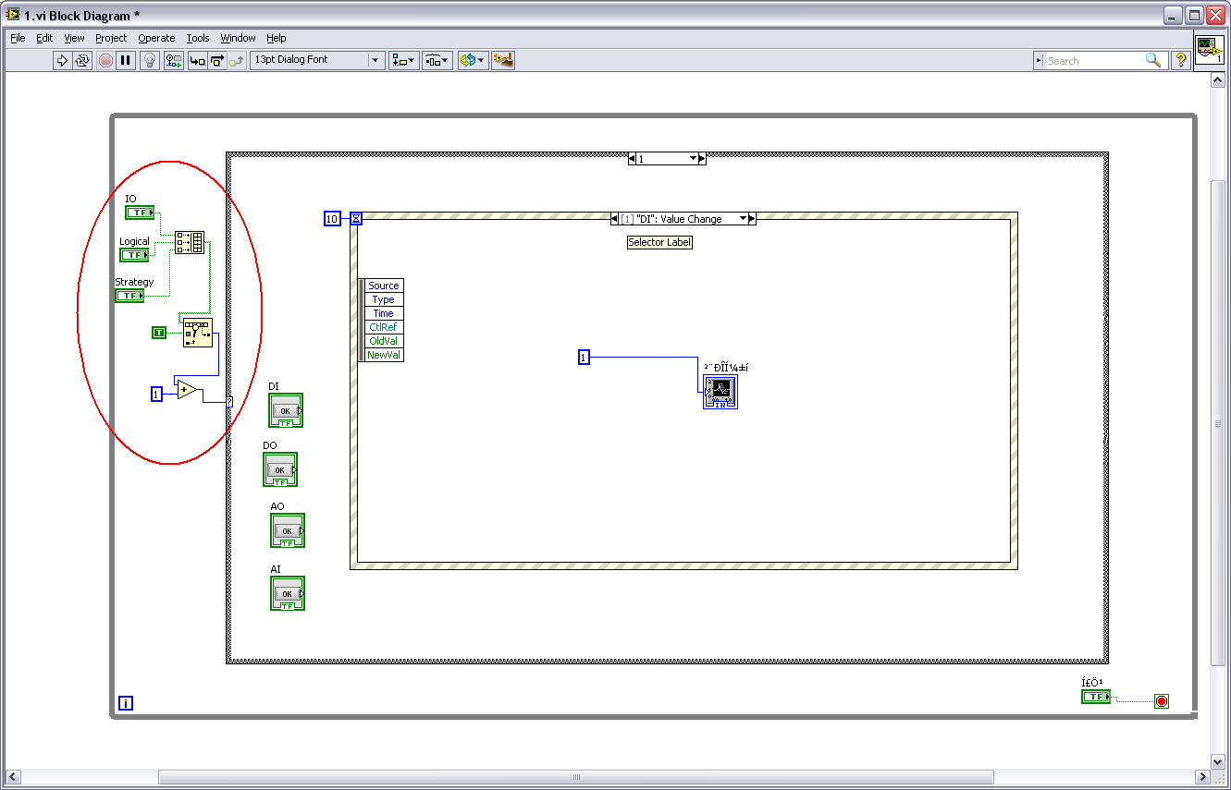Viewport: 1231px width, 790px height.
Task: Open the Project menu
Action: pyautogui.click(x=111, y=38)
